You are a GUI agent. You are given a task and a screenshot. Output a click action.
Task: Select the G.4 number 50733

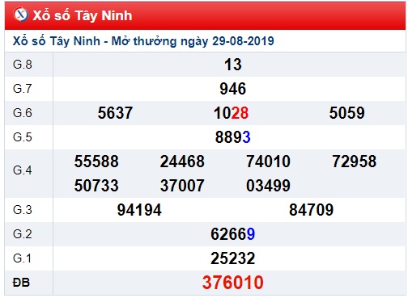96,186
